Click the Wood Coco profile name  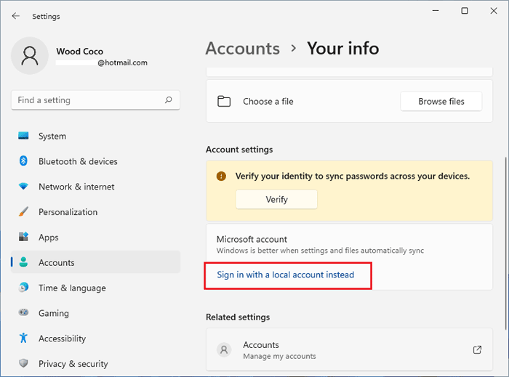79,52
